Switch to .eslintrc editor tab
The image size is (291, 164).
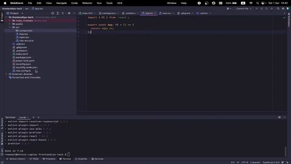(204, 13)
